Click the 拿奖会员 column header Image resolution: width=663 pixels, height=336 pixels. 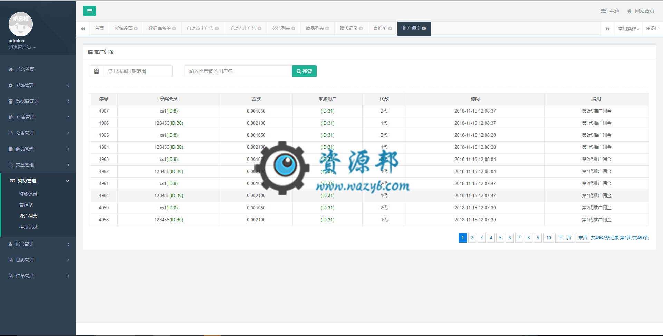coord(169,99)
